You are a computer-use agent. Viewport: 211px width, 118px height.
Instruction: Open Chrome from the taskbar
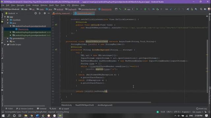click(x=32, y=116)
